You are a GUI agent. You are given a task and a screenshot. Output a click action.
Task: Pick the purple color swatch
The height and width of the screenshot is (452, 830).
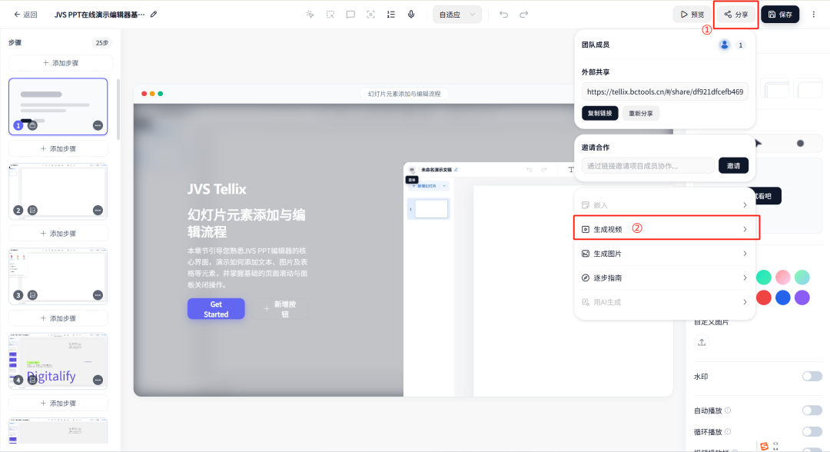[x=802, y=297]
